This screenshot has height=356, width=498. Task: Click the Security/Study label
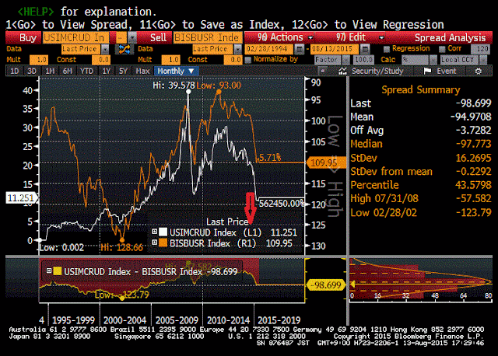tap(377, 71)
